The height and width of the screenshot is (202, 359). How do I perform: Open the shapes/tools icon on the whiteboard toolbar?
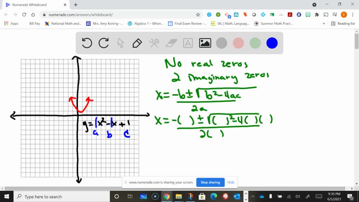pos(154,43)
